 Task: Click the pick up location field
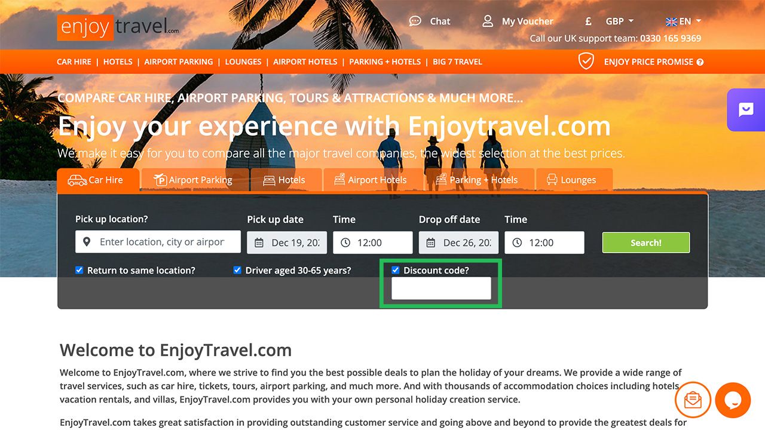(x=158, y=242)
